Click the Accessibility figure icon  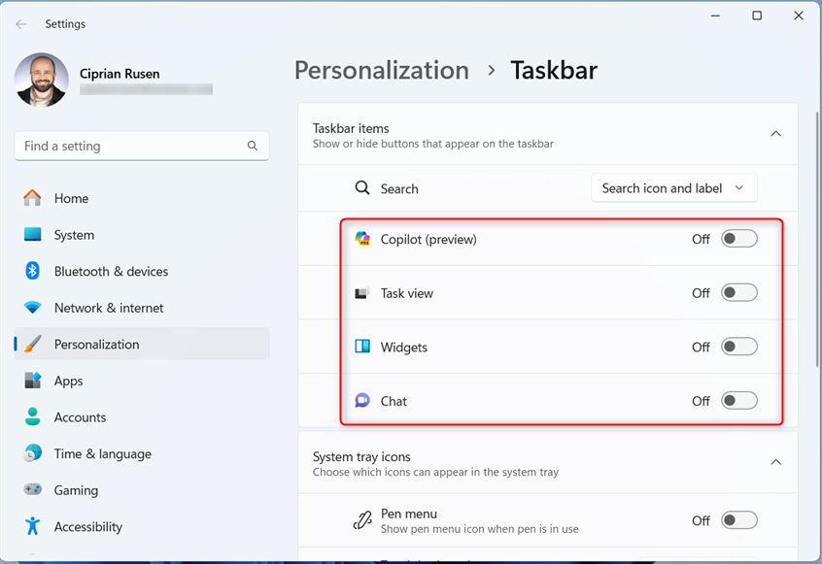click(32, 526)
